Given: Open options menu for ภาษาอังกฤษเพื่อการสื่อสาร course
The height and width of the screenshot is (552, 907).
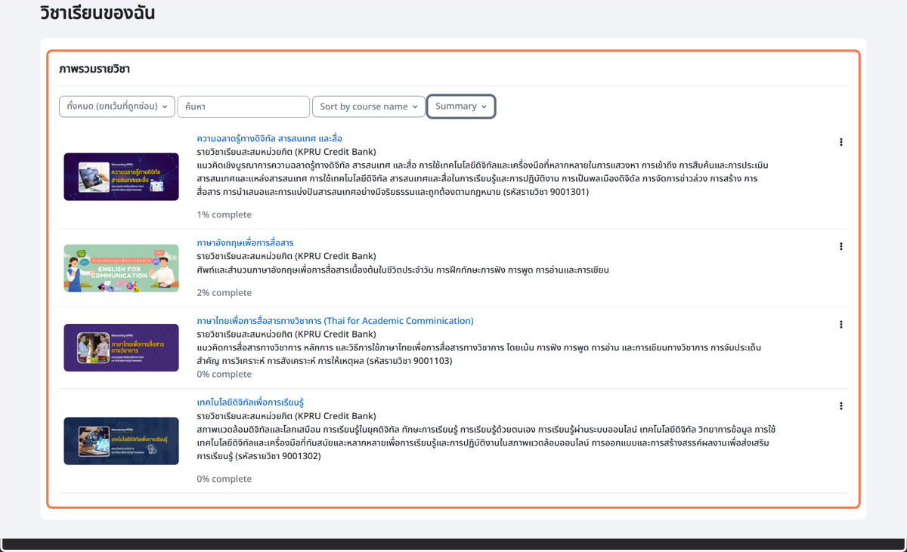Looking at the screenshot, I should (840, 246).
